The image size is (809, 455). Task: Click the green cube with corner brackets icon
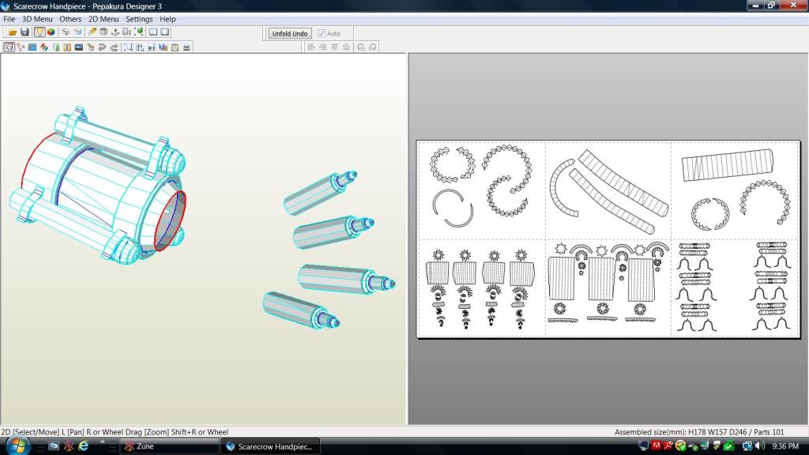click(139, 32)
